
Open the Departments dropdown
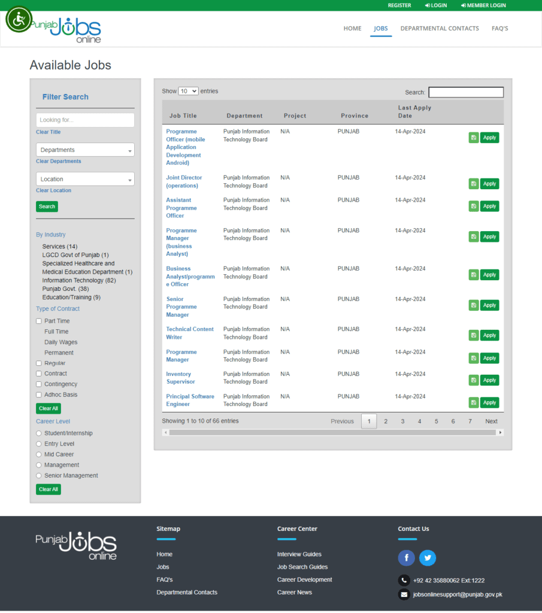click(x=85, y=150)
